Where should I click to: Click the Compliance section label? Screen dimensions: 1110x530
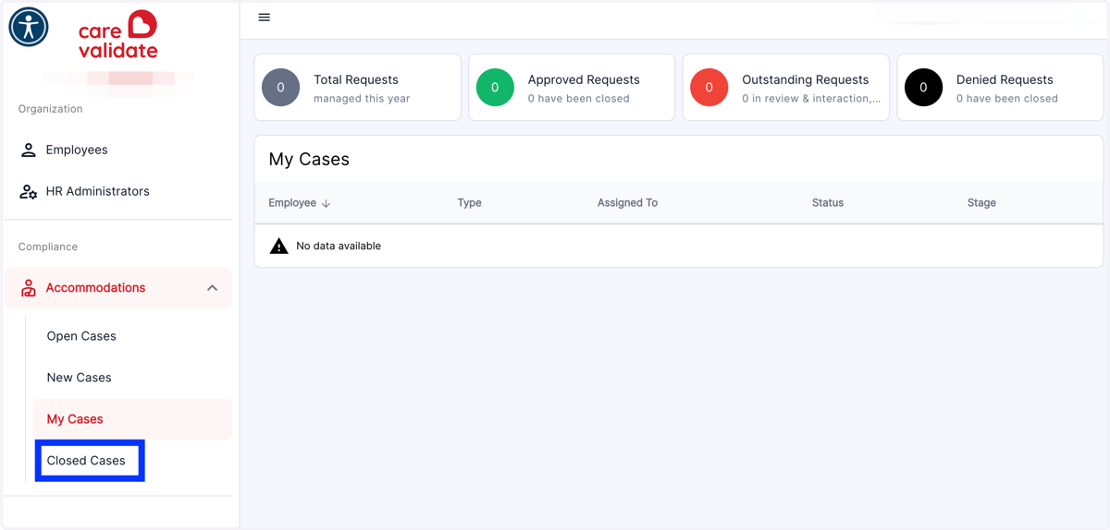click(x=48, y=247)
